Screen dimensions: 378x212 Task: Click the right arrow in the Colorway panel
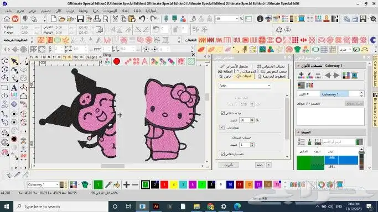point(336,76)
